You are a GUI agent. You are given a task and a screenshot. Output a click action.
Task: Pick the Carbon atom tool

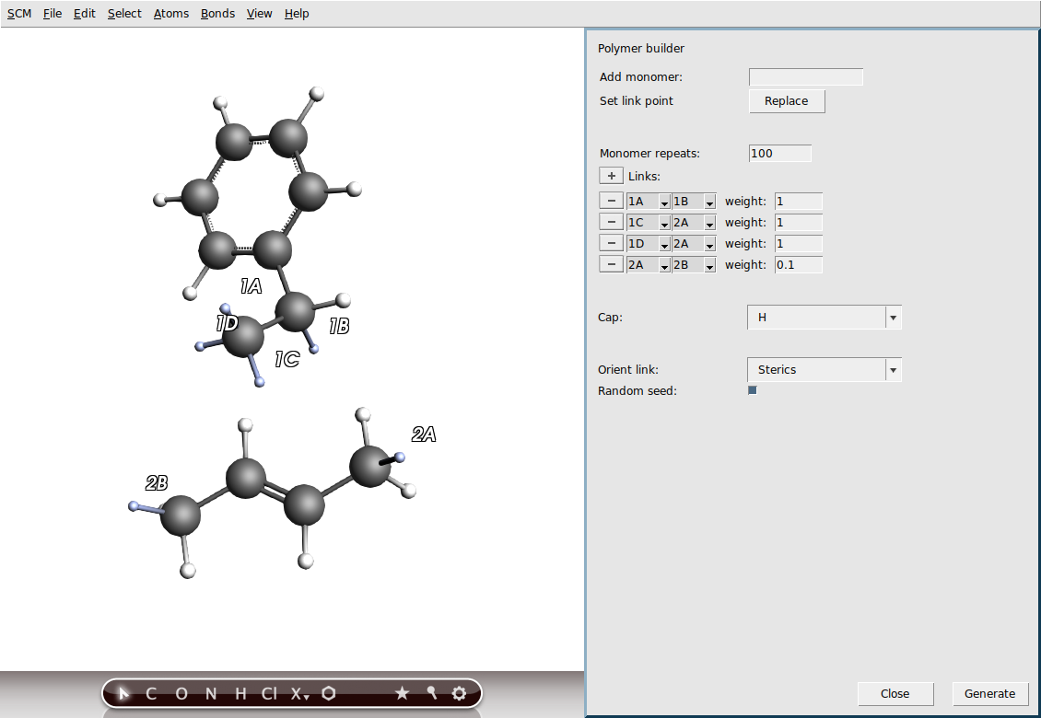[x=150, y=693]
